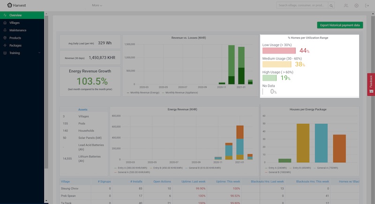Open the Packages sidebar item

pyautogui.click(x=15, y=45)
